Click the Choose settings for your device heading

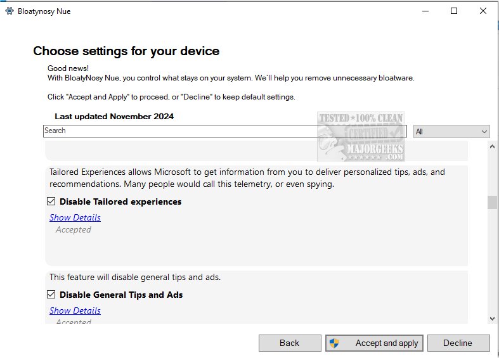pyautogui.click(x=126, y=51)
